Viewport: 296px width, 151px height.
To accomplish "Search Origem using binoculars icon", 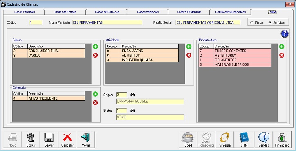I will click(132, 95).
